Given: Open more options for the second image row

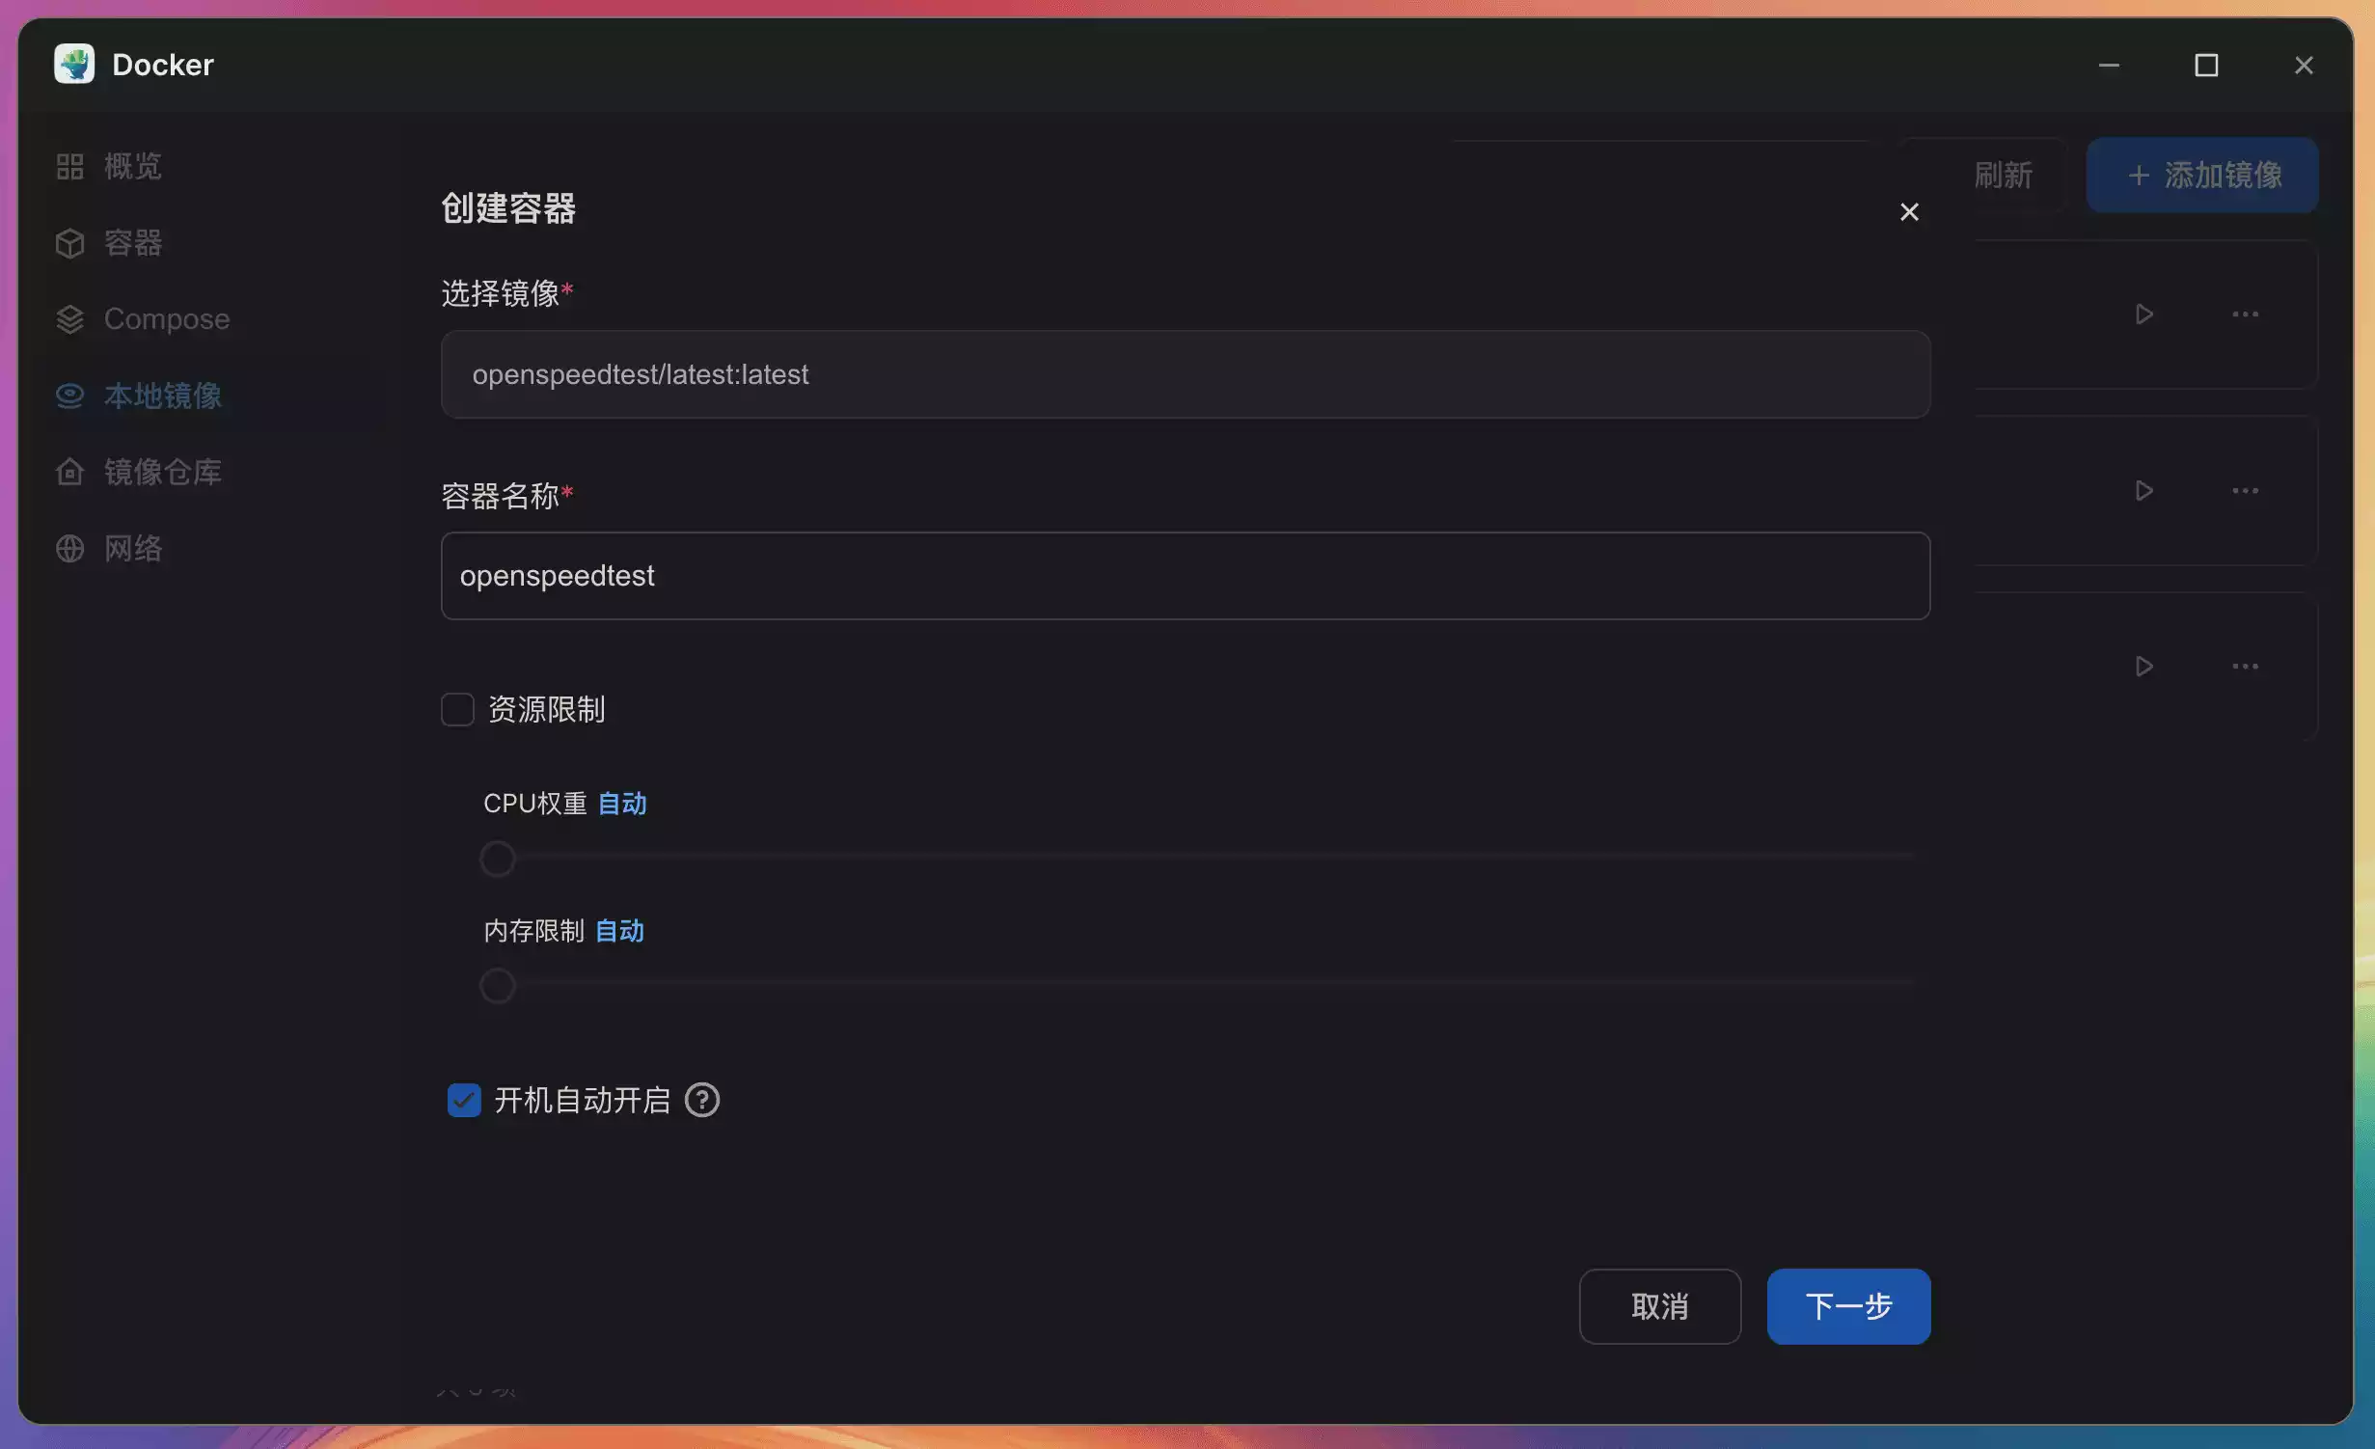Looking at the screenshot, I should point(2244,491).
